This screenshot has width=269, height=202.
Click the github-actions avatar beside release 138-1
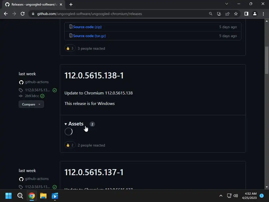pyautogui.click(x=21, y=82)
